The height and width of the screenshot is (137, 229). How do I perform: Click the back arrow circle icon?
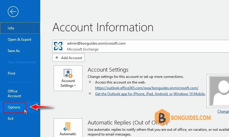tap(13, 12)
